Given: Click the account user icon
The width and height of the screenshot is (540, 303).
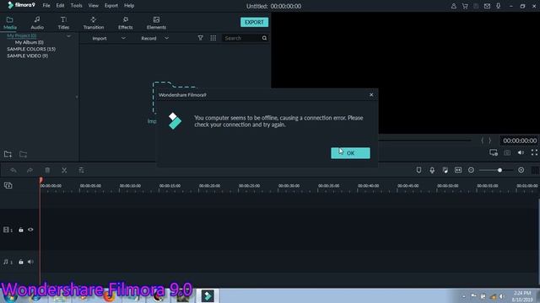Looking at the screenshot, I should coord(454,6).
